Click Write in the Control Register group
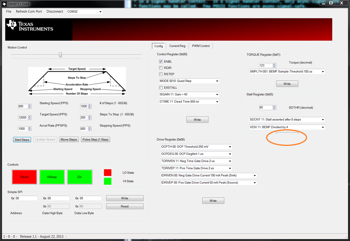350x241 pixels. [x=197, y=120]
